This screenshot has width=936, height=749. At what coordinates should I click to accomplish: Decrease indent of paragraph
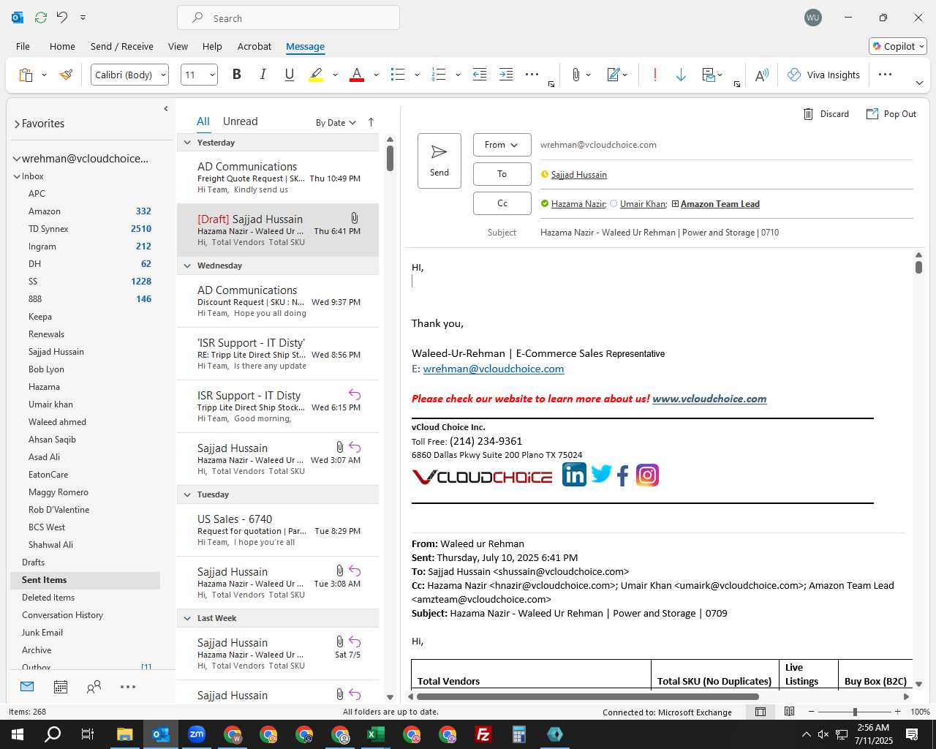(480, 75)
